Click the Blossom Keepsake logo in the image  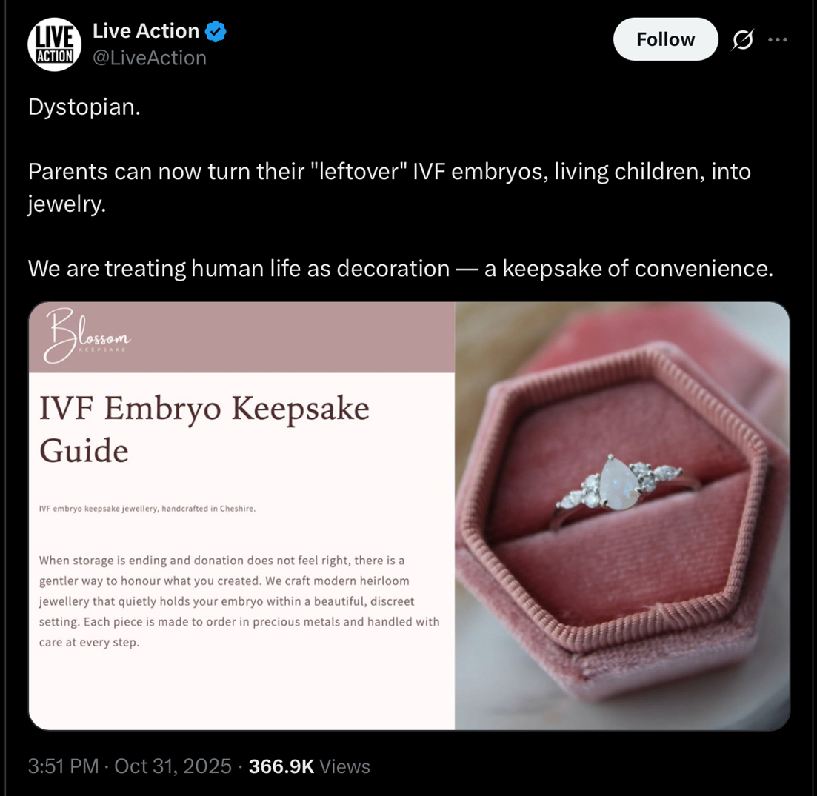[x=87, y=337]
